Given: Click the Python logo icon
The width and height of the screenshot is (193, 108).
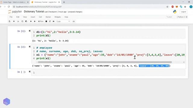Looking at the screenshot, I should pyautogui.click(x=175, y=12).
